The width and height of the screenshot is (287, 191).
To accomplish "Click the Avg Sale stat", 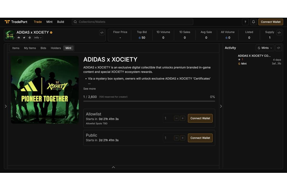I will [206, 35].
